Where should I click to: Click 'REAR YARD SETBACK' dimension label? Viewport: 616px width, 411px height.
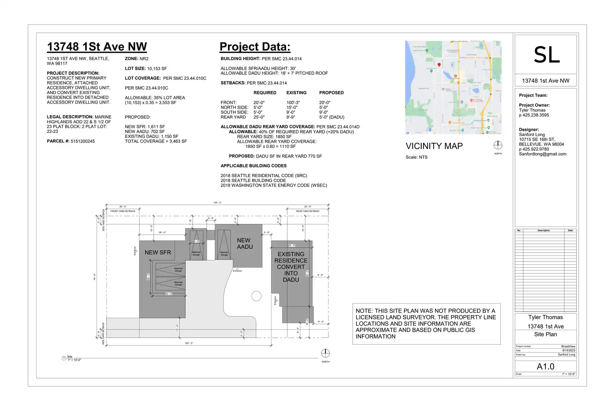coord(308,211)
